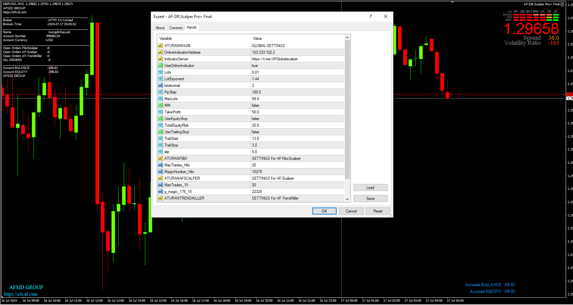Viewport: 573px width, 305px height.
Task: Click the scrollbar up arrow in inputs list
Action: click(x=348, y=37)
